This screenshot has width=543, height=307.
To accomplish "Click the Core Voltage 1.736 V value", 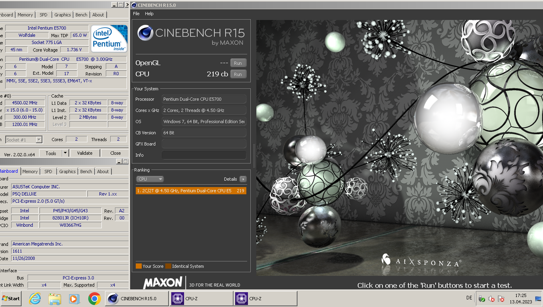I will pos(74,50).
